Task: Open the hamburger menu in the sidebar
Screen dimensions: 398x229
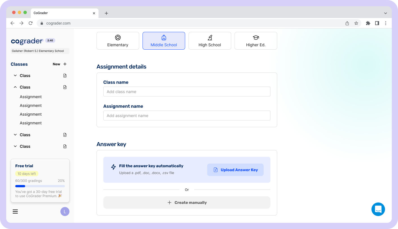Action: pyautogui.click(x=15, y=212)
